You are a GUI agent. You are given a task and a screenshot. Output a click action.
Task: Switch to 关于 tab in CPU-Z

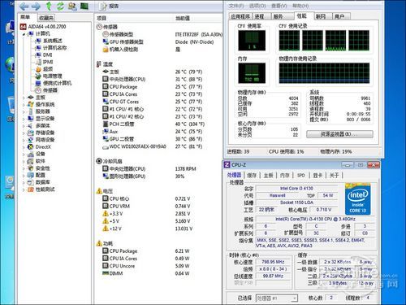335,176
